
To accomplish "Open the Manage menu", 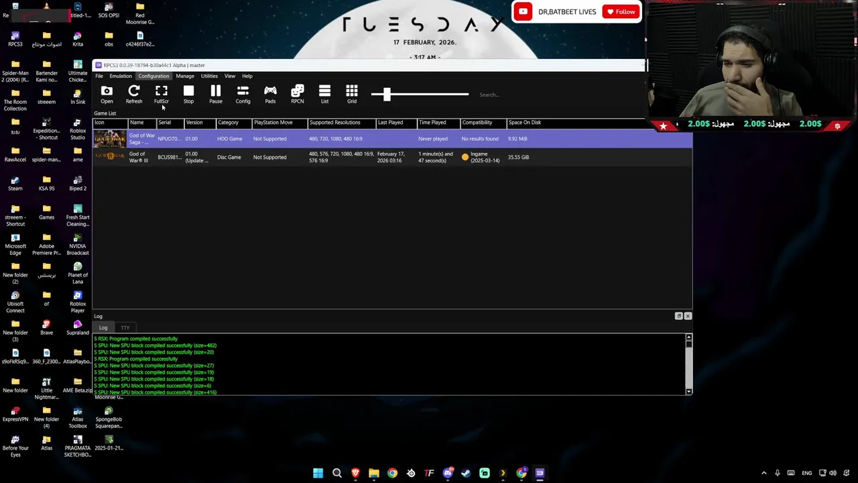I will 185,76.
